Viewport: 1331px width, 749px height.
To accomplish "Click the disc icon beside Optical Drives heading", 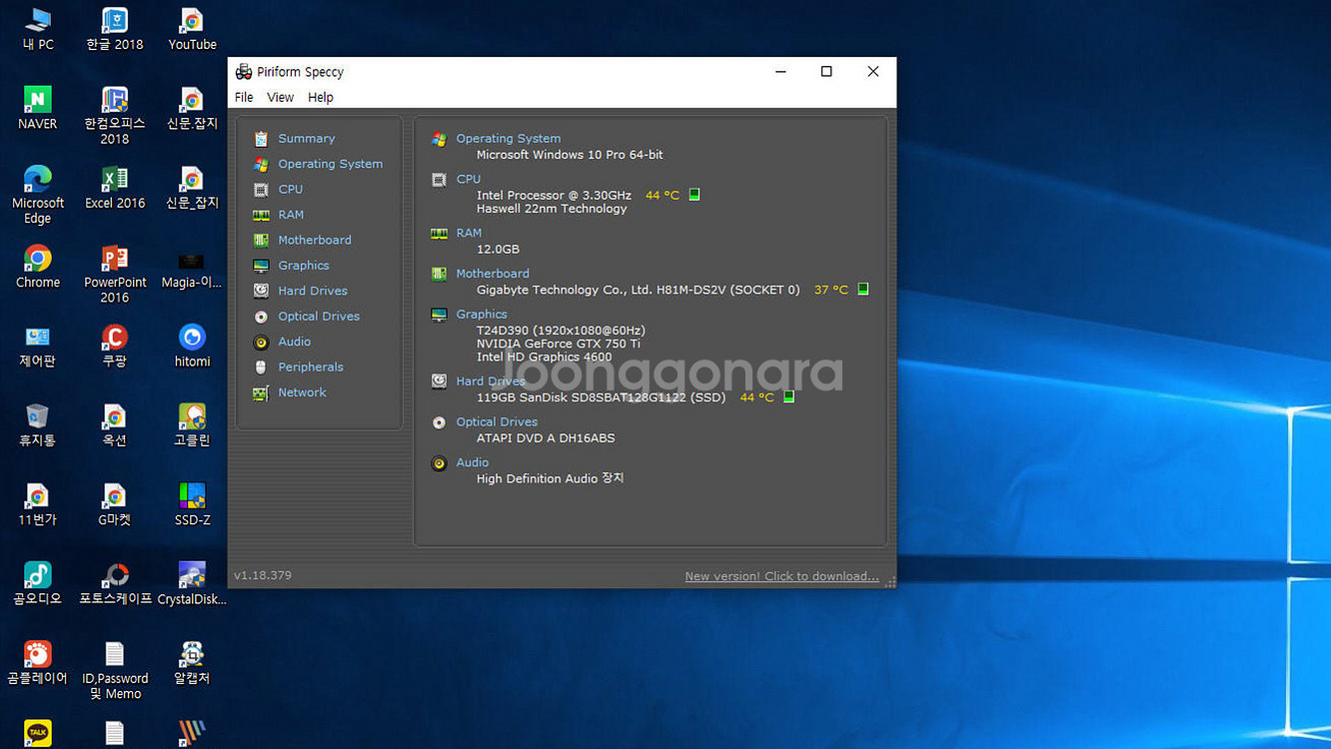I will coord(439,422).
